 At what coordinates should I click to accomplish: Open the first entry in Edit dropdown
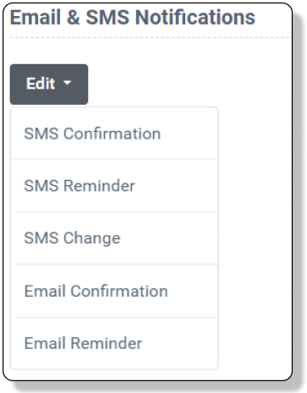pyautogui.click(x=114, y=134)
